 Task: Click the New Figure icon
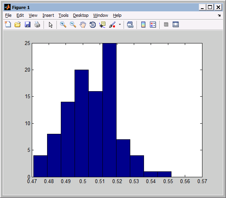(x=8, y=24)
